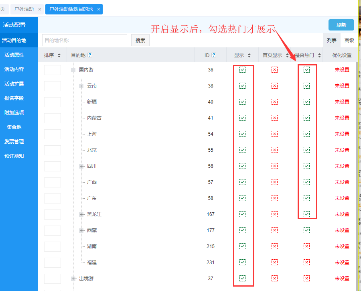Open 活动属性 in the left sidebar
Viewport: 361px width, 291px height.
[14, 55]
